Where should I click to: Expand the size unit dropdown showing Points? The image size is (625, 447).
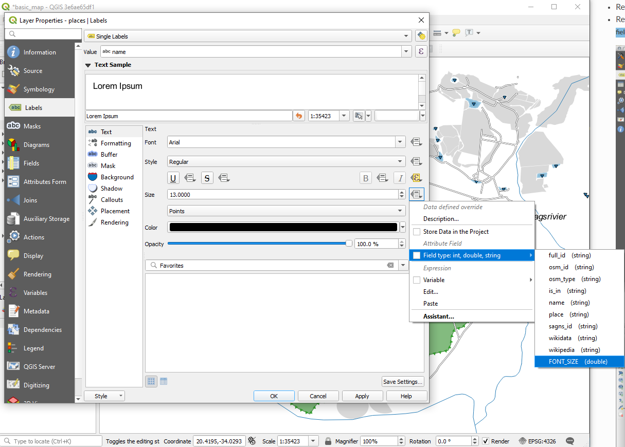tap(286, 211)
